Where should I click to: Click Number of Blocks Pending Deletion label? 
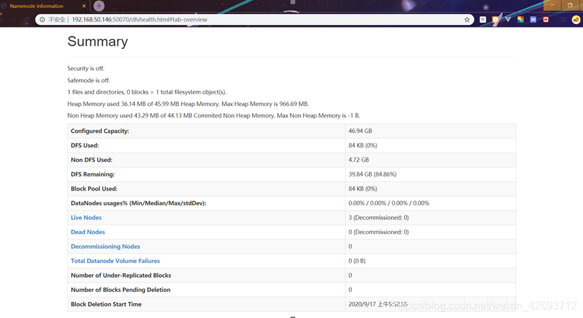click(x=120, y=290)
